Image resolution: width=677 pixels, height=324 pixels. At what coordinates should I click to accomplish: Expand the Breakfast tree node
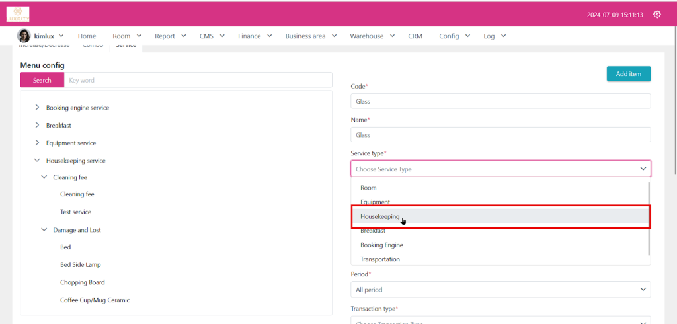click(x=37, y=125)
